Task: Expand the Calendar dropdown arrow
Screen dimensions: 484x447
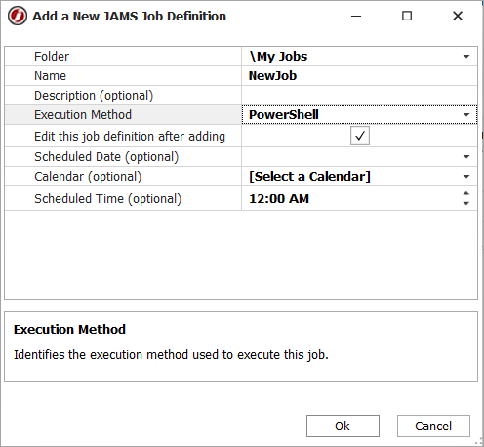Action: click(x=466, y=177)
